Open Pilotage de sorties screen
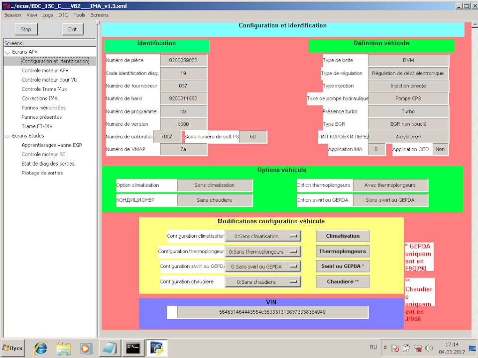This screenshot has height=358, width=478. 42,173
